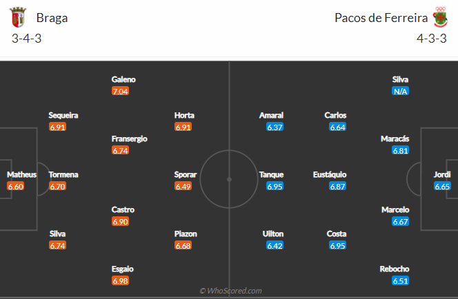This screenshot has width=458, height=299.
Task: Select Amaral's 6.37 rating badge
Action: 275,127
